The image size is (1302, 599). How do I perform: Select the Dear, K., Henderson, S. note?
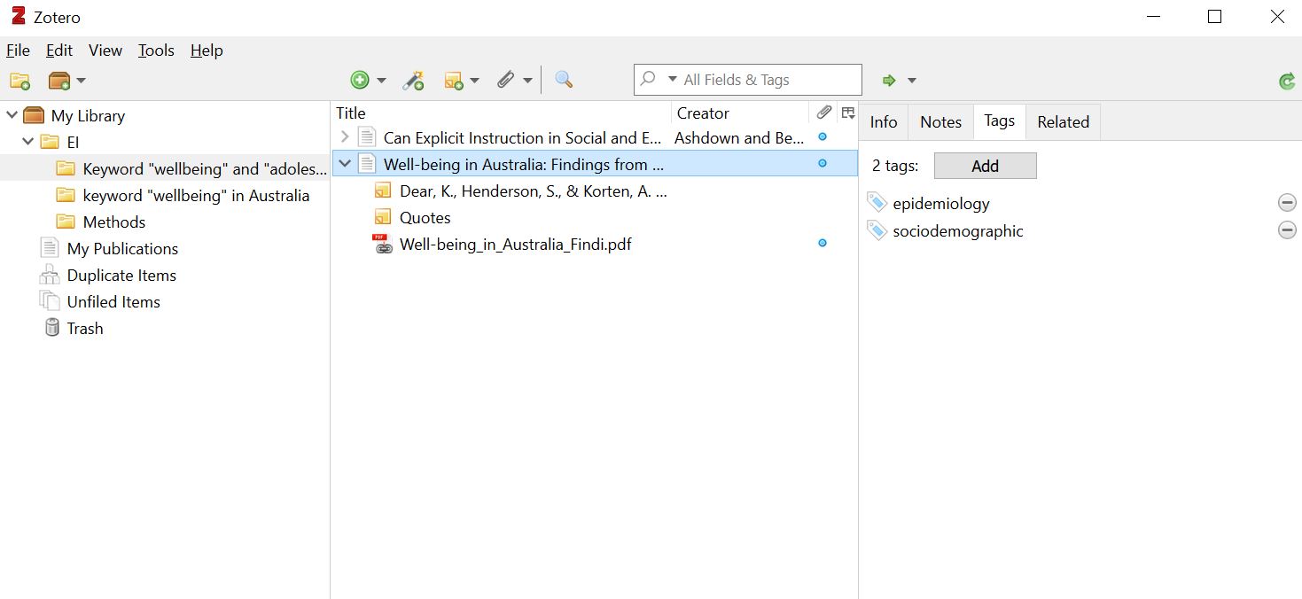tap(533, 191)
